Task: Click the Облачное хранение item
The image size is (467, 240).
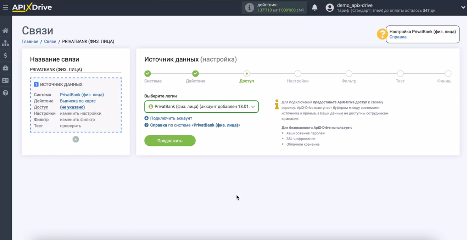Action: point(303,144)
